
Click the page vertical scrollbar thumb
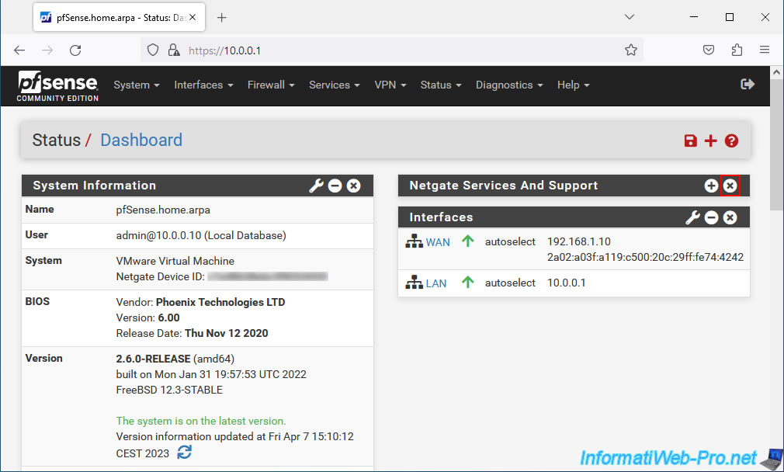pos(776,145)
